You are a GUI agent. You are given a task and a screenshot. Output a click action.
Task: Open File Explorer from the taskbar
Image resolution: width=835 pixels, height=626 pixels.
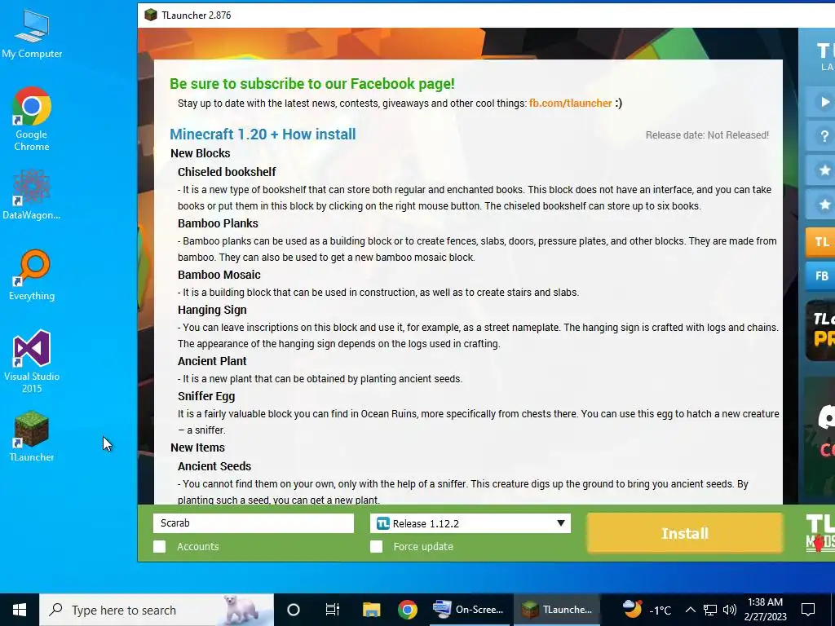tap(371, 610)
